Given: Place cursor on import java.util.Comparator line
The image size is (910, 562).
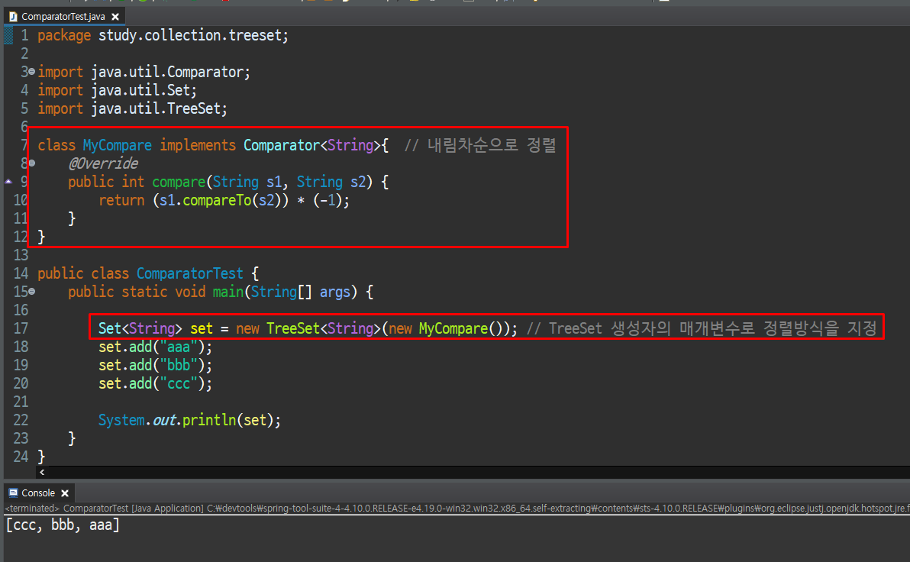Looking at the screenshot, I should click(x=144, y=72).
